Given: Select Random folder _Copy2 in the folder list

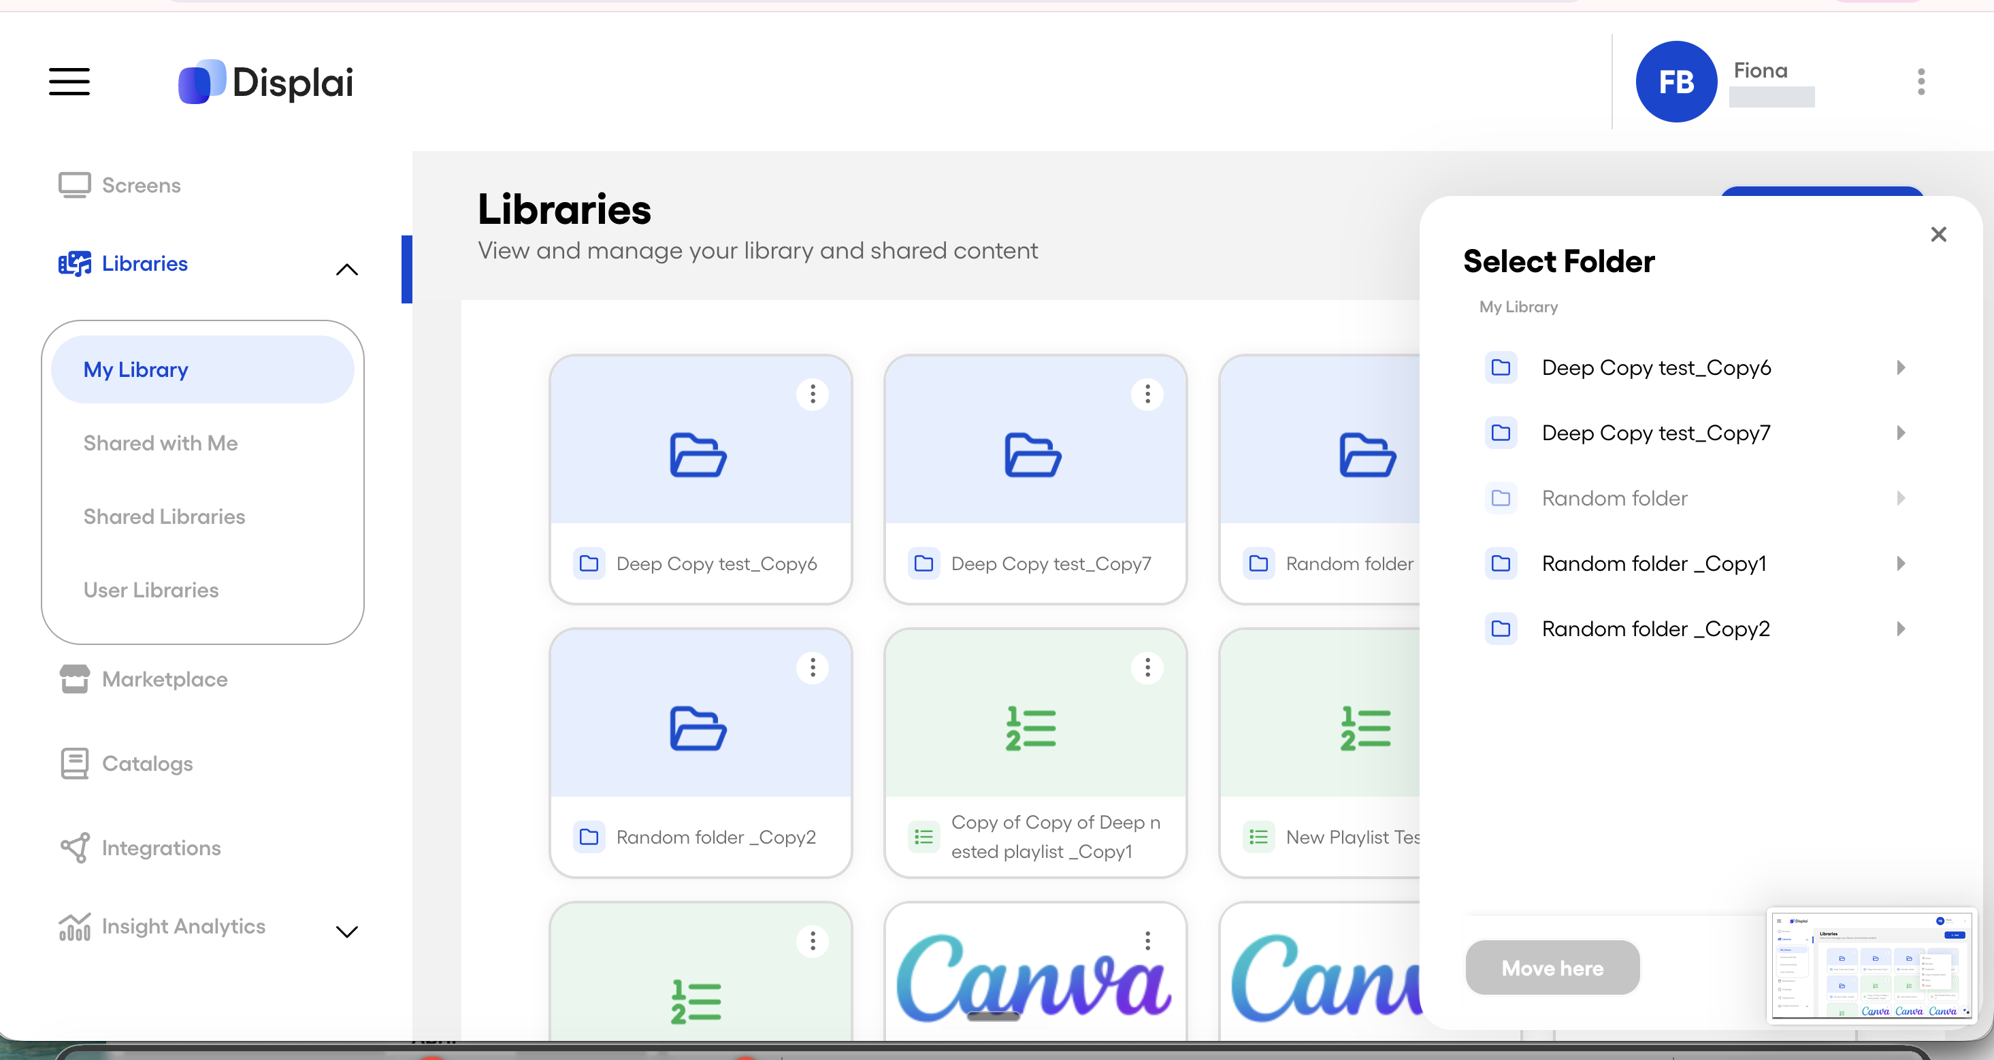Looking at the screenshot, I should click(x=1656, y=628).
